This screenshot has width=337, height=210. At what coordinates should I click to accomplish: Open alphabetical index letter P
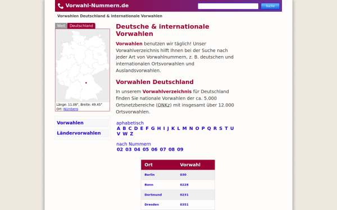click(x=203, y=128)
